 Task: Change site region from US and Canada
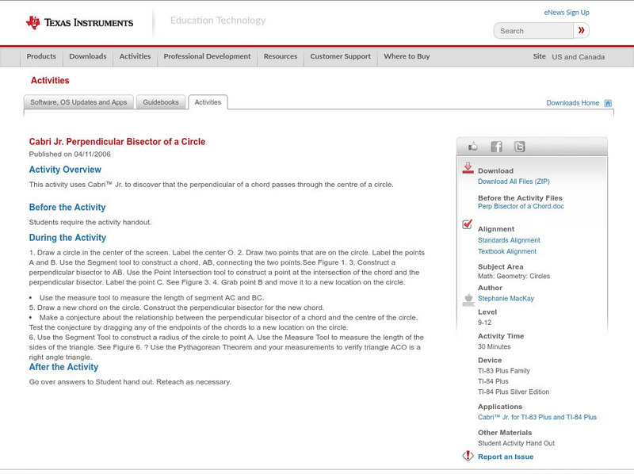pos(578,57)
